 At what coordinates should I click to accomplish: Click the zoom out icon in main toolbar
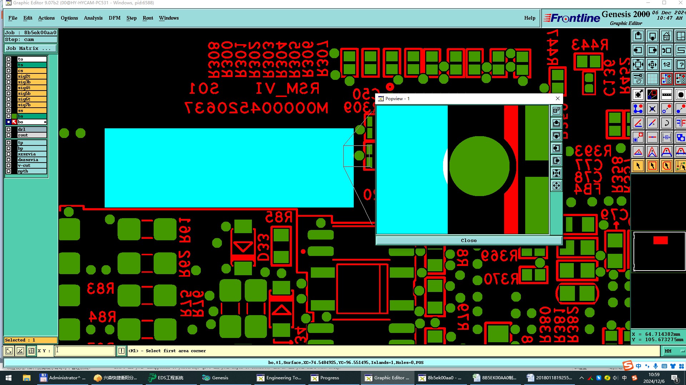[652, 65]
